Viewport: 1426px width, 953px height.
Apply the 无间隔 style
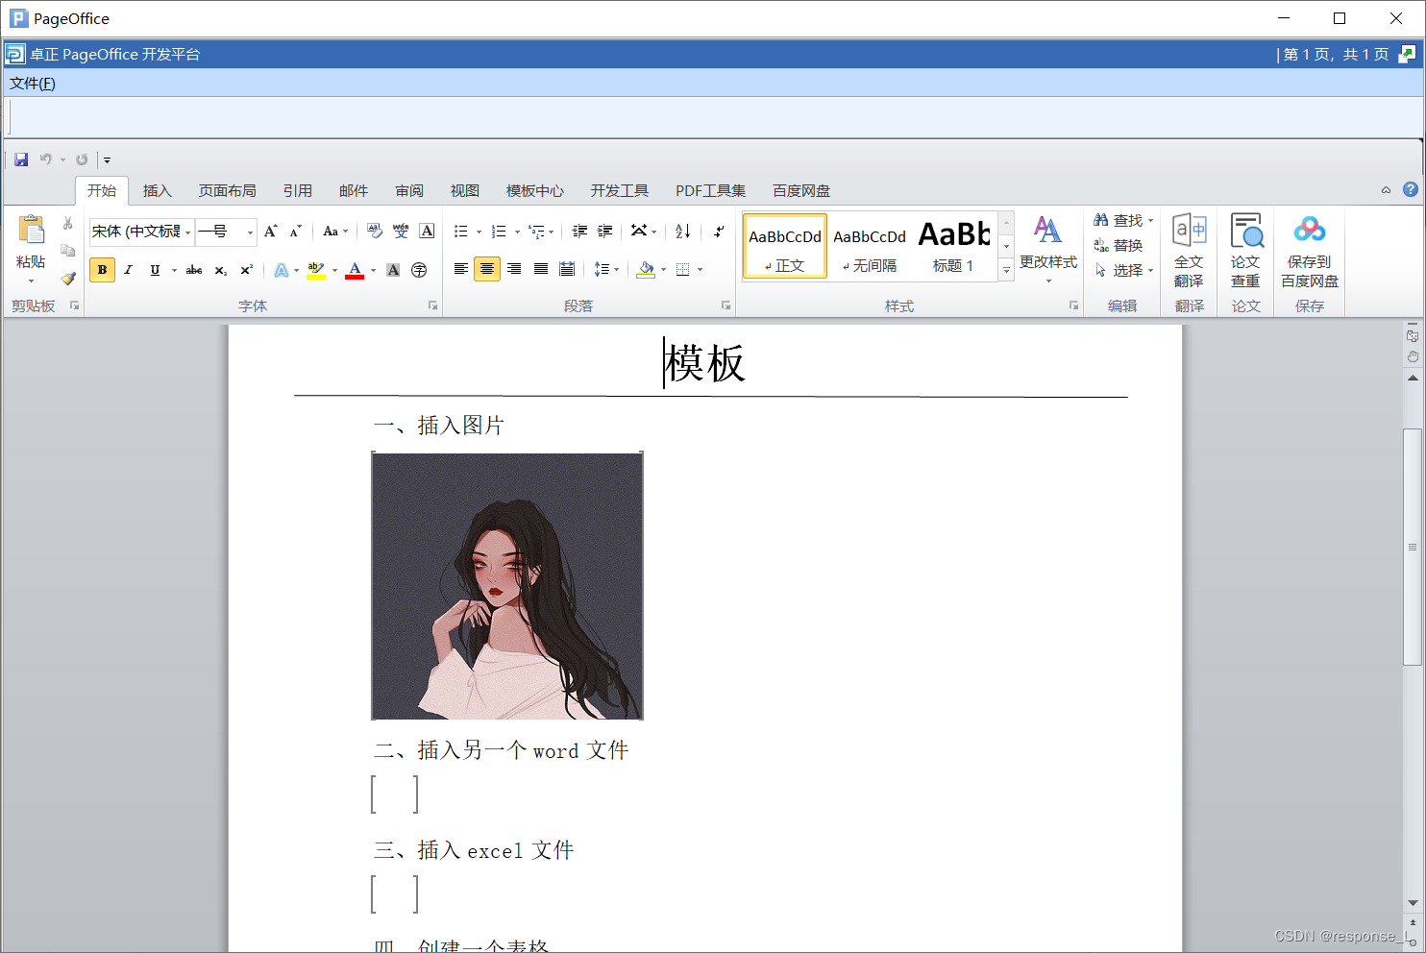870,247
